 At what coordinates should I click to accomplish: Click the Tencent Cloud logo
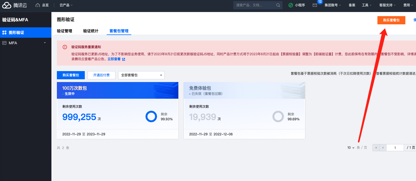click(x=15, y=5)
